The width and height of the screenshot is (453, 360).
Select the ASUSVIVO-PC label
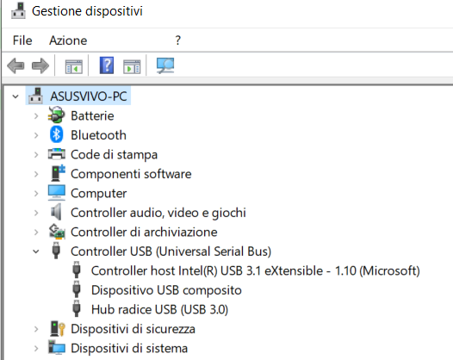coord(89,96)
